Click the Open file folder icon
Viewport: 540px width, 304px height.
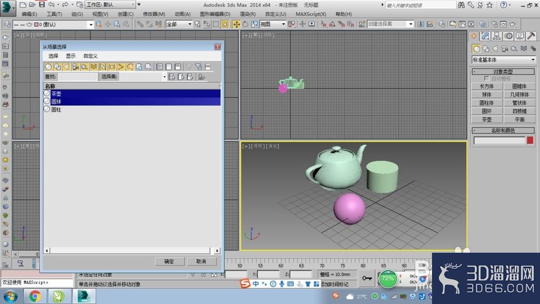(x=32, y=4)
